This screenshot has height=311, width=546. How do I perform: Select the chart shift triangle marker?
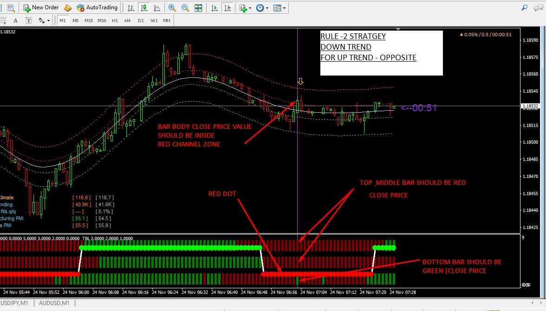(398, 30)
